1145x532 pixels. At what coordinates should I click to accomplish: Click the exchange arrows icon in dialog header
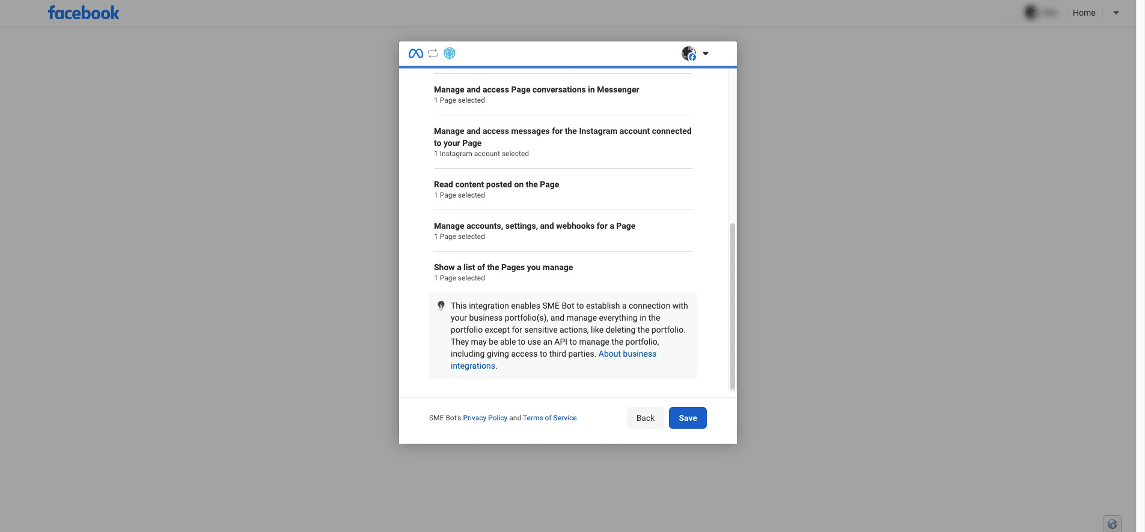[x=433, y=53]
